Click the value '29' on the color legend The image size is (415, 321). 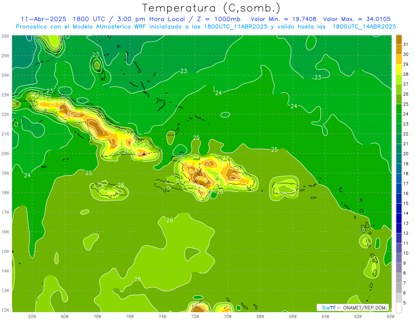406,64
